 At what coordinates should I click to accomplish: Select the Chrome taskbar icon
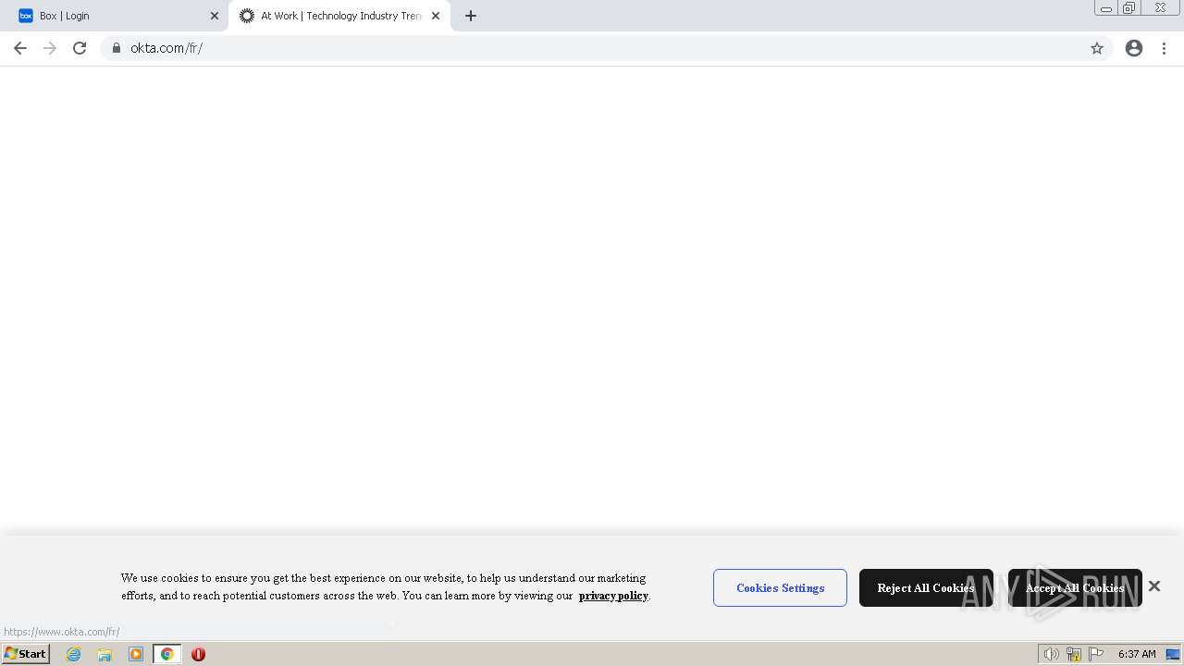(x=167, y=654)
